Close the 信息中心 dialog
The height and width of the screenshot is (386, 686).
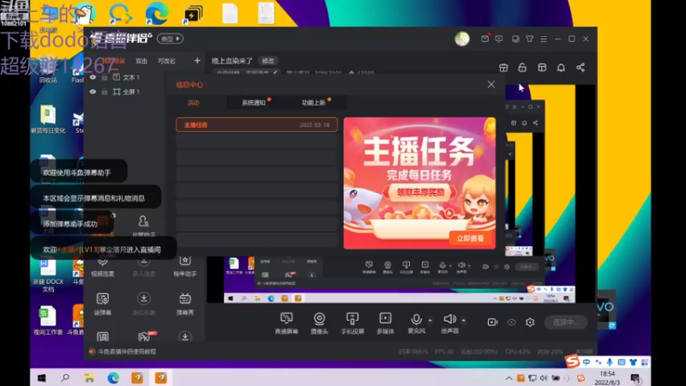click(x=491, y=84)
